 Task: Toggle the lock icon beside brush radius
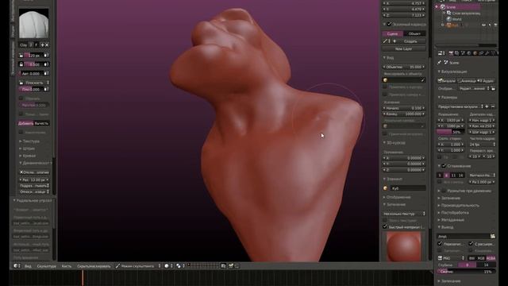tap(21, 56)
